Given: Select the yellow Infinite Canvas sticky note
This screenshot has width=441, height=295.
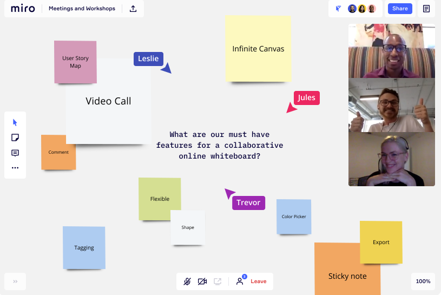Looking at the screenshot, I should 258,49.
